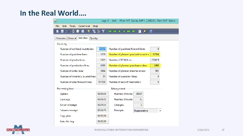
Task: Click quotation lines value field
Action: (x=155, y=77)
